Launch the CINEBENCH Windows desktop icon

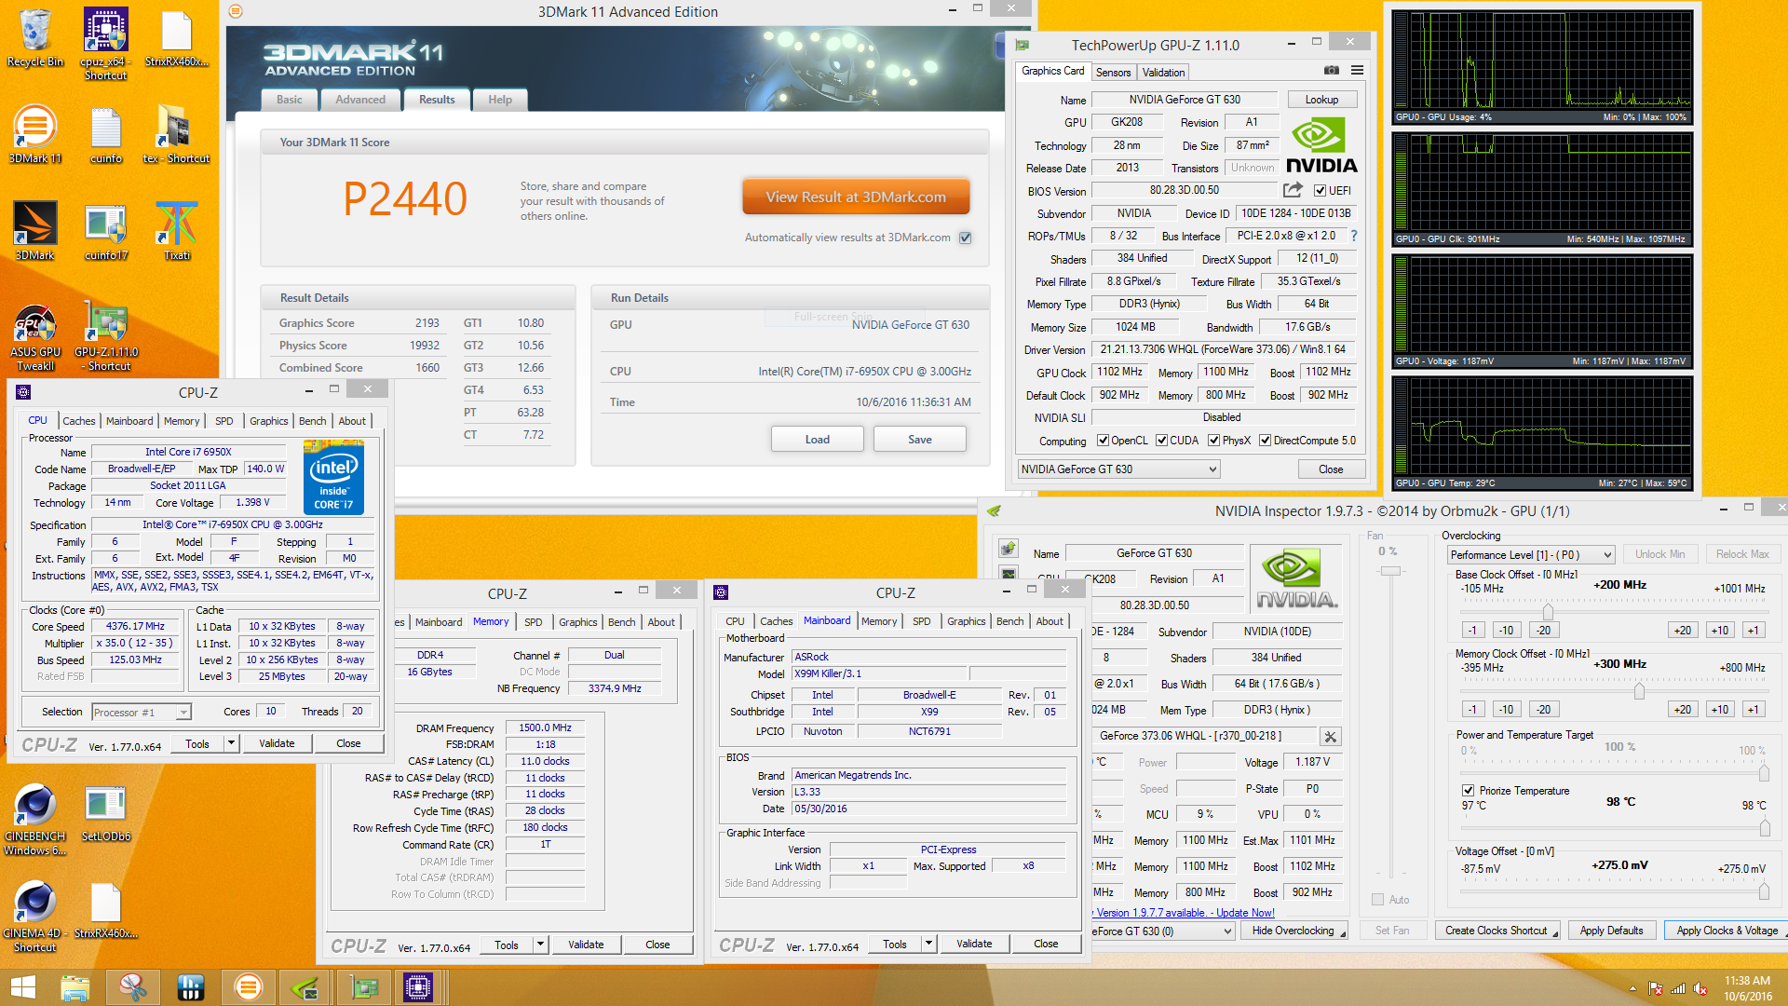tap(34, 820)
